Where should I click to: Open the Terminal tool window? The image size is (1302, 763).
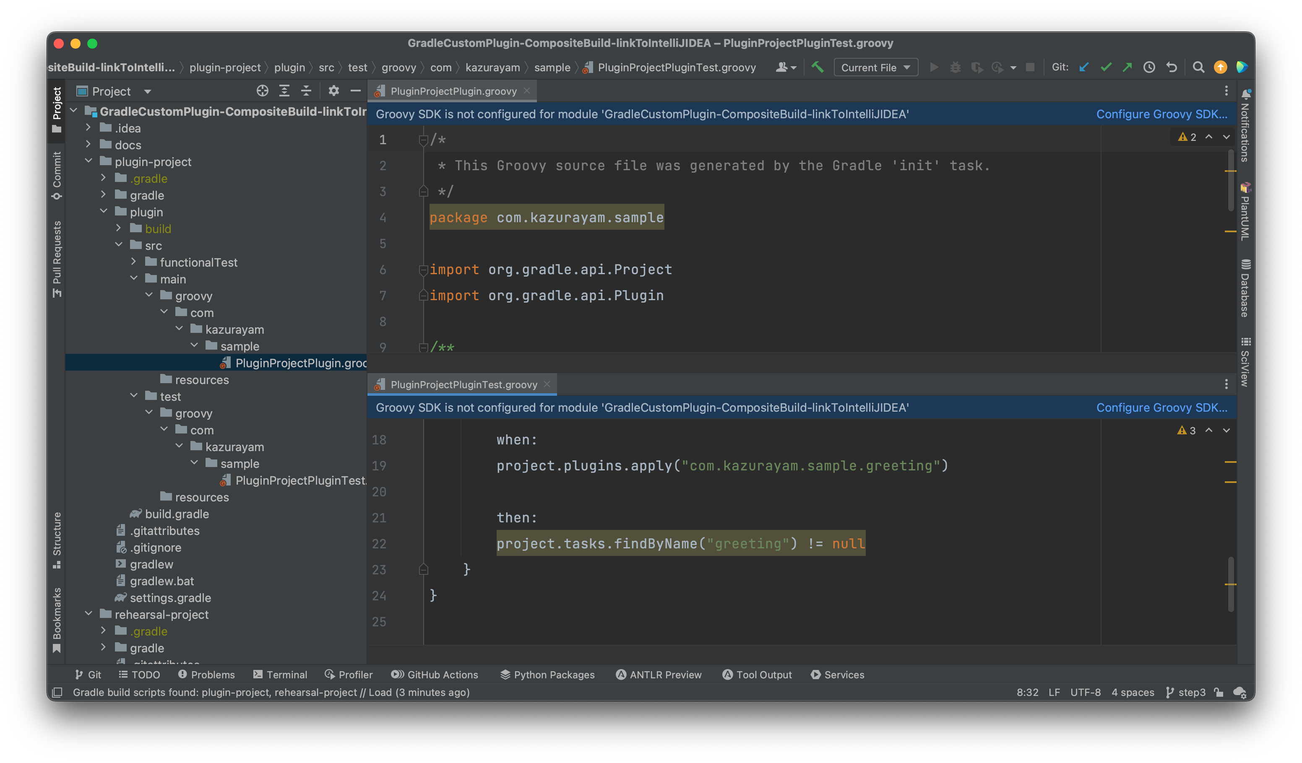(x=281, y=675)
